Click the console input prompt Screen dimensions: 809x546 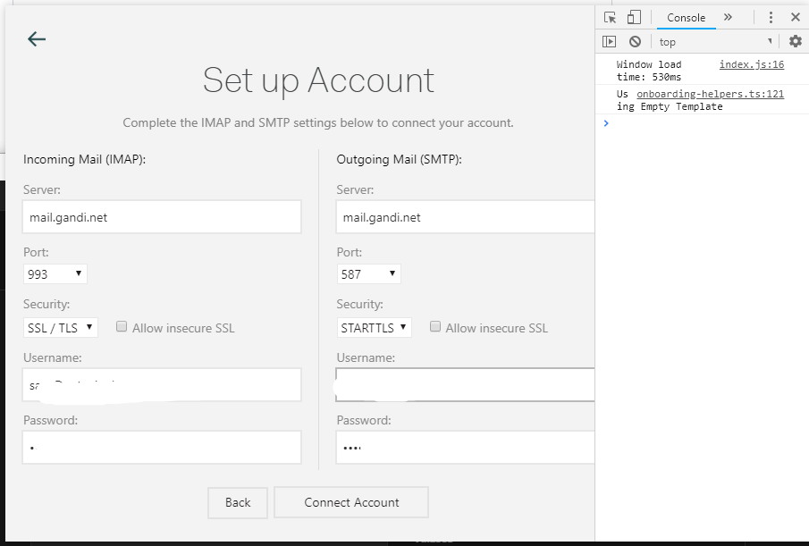click(702, 123)
